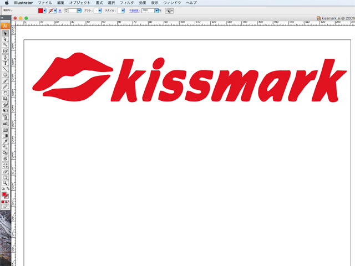Select the Column Graph tool
Image resolution: width=355 pixels, height=266 pixels.
point(5,123)
